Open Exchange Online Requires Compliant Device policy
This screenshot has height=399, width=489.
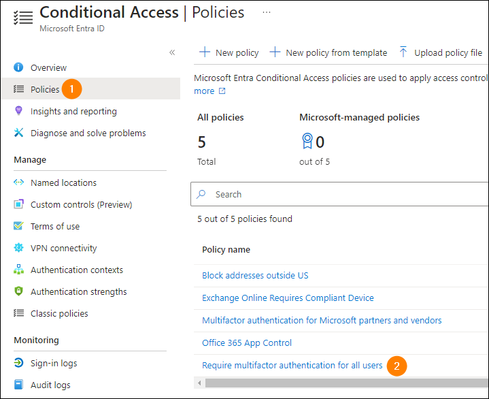(288, 298)
